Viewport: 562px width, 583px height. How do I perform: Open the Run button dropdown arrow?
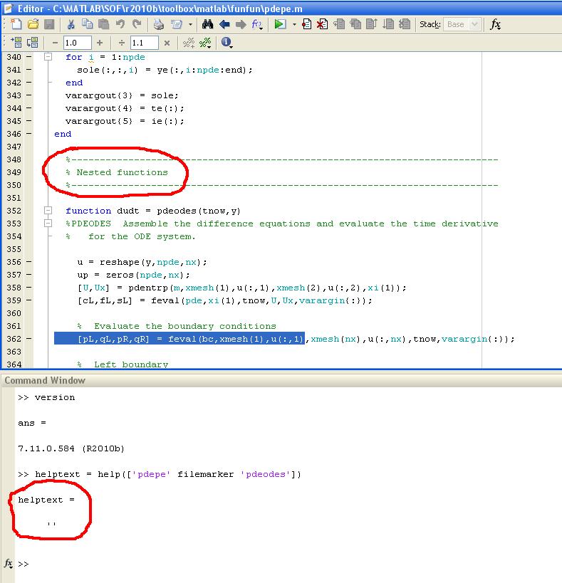click(293, 25)
